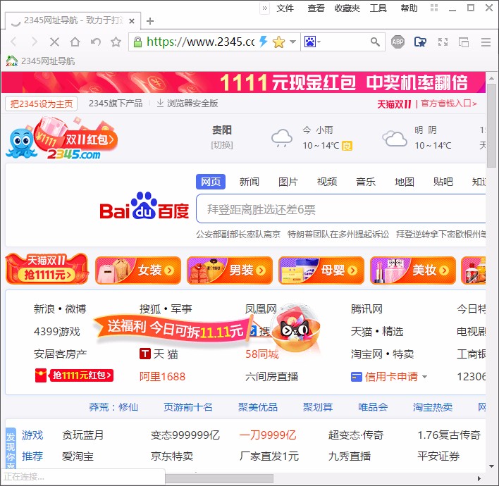Open 聚美优品 link
This screenshot has width=499, height=486.
click(258, 407)
